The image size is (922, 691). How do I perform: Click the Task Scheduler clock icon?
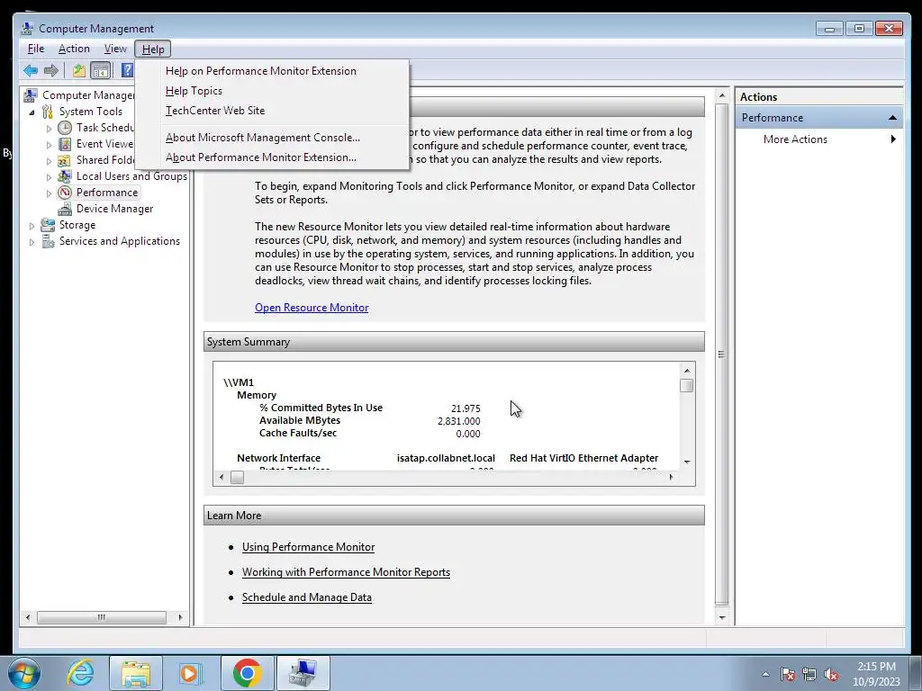tap(65, 128)
